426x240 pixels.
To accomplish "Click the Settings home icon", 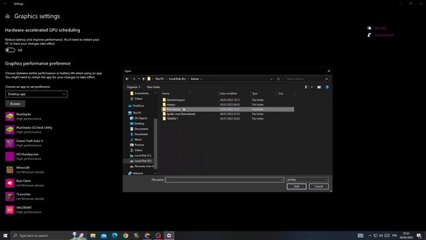I will 7,16.
